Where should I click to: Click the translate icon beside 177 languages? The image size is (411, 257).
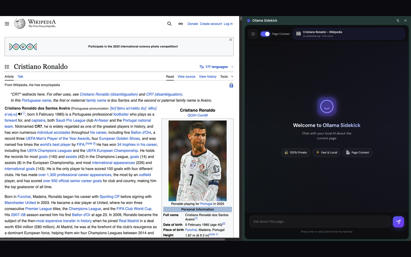click(202, 67)
